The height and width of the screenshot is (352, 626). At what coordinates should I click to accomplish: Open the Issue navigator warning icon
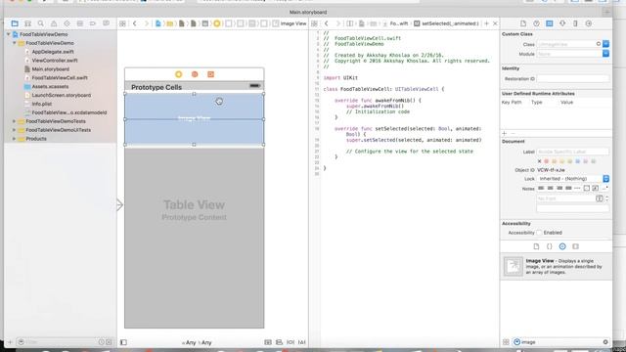point(54,23)
